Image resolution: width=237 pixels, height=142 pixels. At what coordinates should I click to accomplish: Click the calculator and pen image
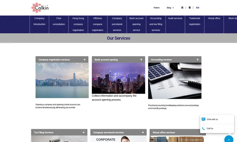tap(175, 81)
